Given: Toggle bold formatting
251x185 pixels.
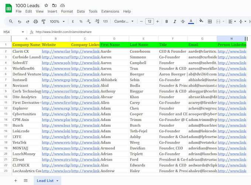Looking at the screenshot, I should [166, 21].
